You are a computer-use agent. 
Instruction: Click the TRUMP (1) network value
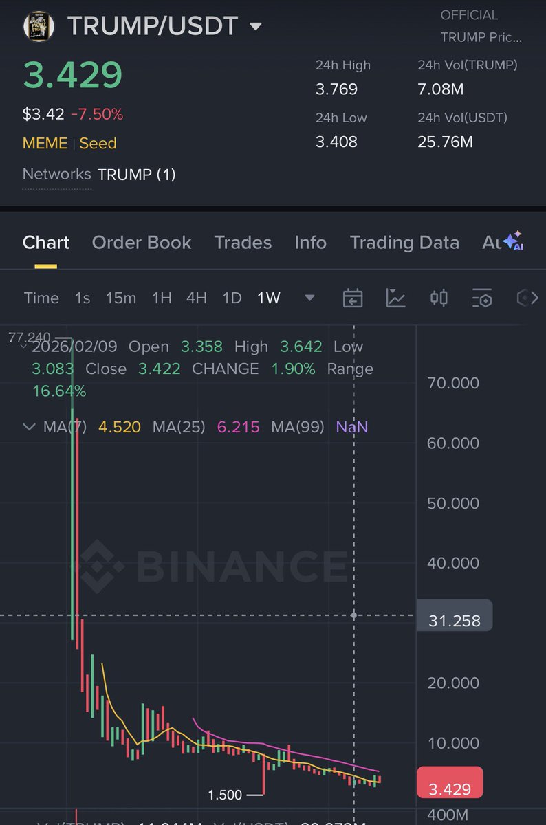[x=137, y=175]
